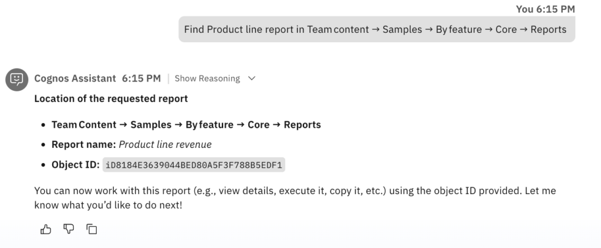The image size is (601, 248).
Task: Click "Samples" in the bold response path
Action: [x=150, y=125]
